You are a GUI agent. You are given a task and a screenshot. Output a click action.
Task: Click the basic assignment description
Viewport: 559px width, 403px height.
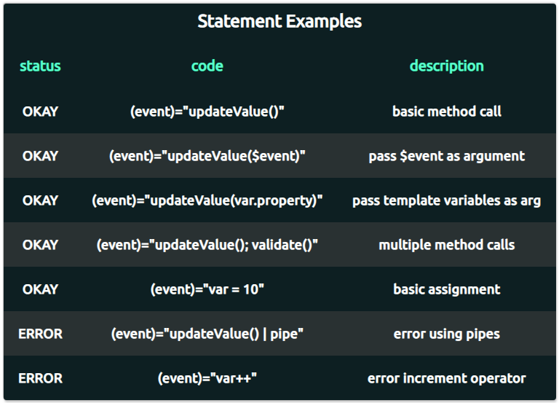447,289
